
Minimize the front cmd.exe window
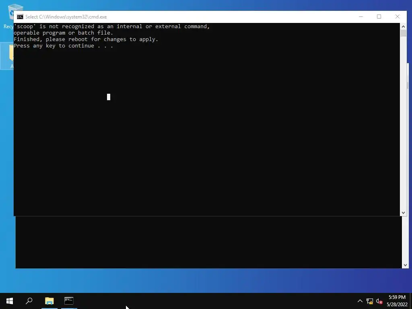point(361,16)
